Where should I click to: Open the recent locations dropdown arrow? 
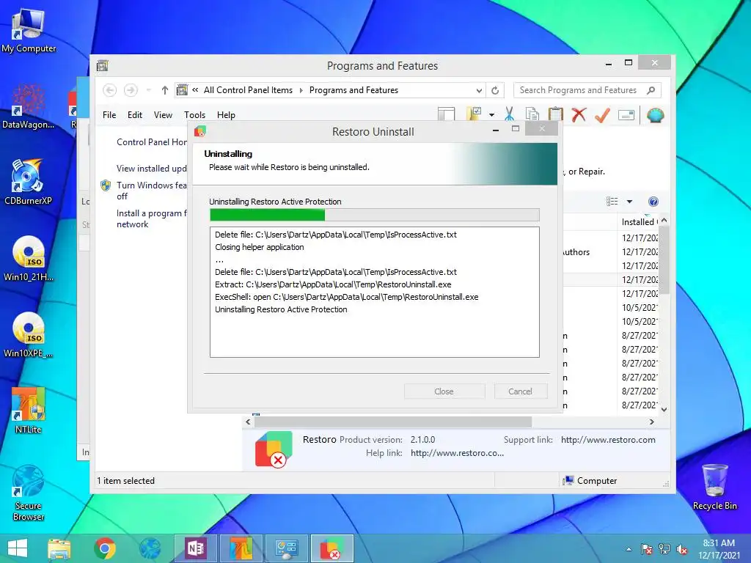pyautogui.click(x=148, y=90)
